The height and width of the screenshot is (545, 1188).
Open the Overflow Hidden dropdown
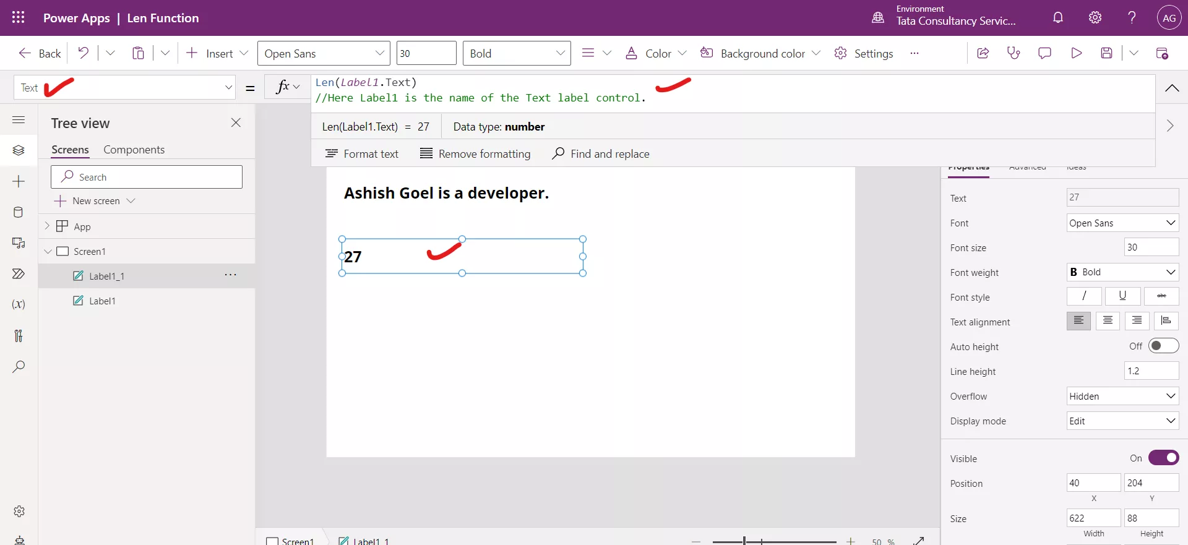coord(1122,396)
